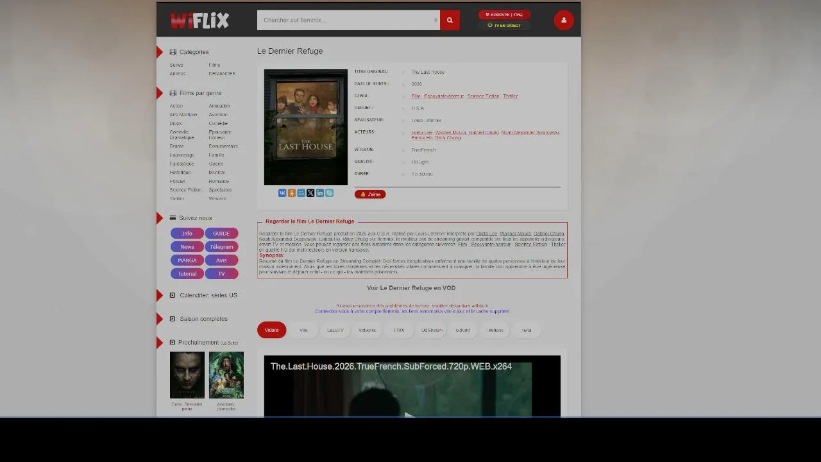The width and height of the screenshot is (821, 462).
Task: Open the Films category
Action: pos(214,65)
